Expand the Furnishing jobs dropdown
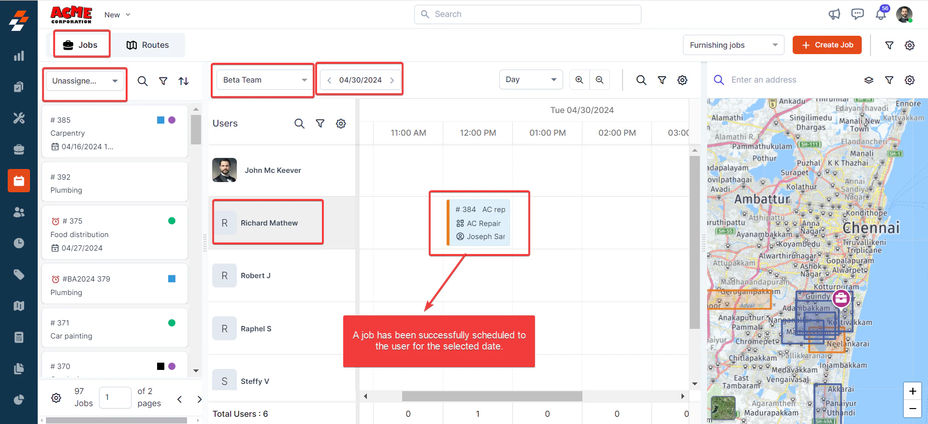 [x=733, y=45]
